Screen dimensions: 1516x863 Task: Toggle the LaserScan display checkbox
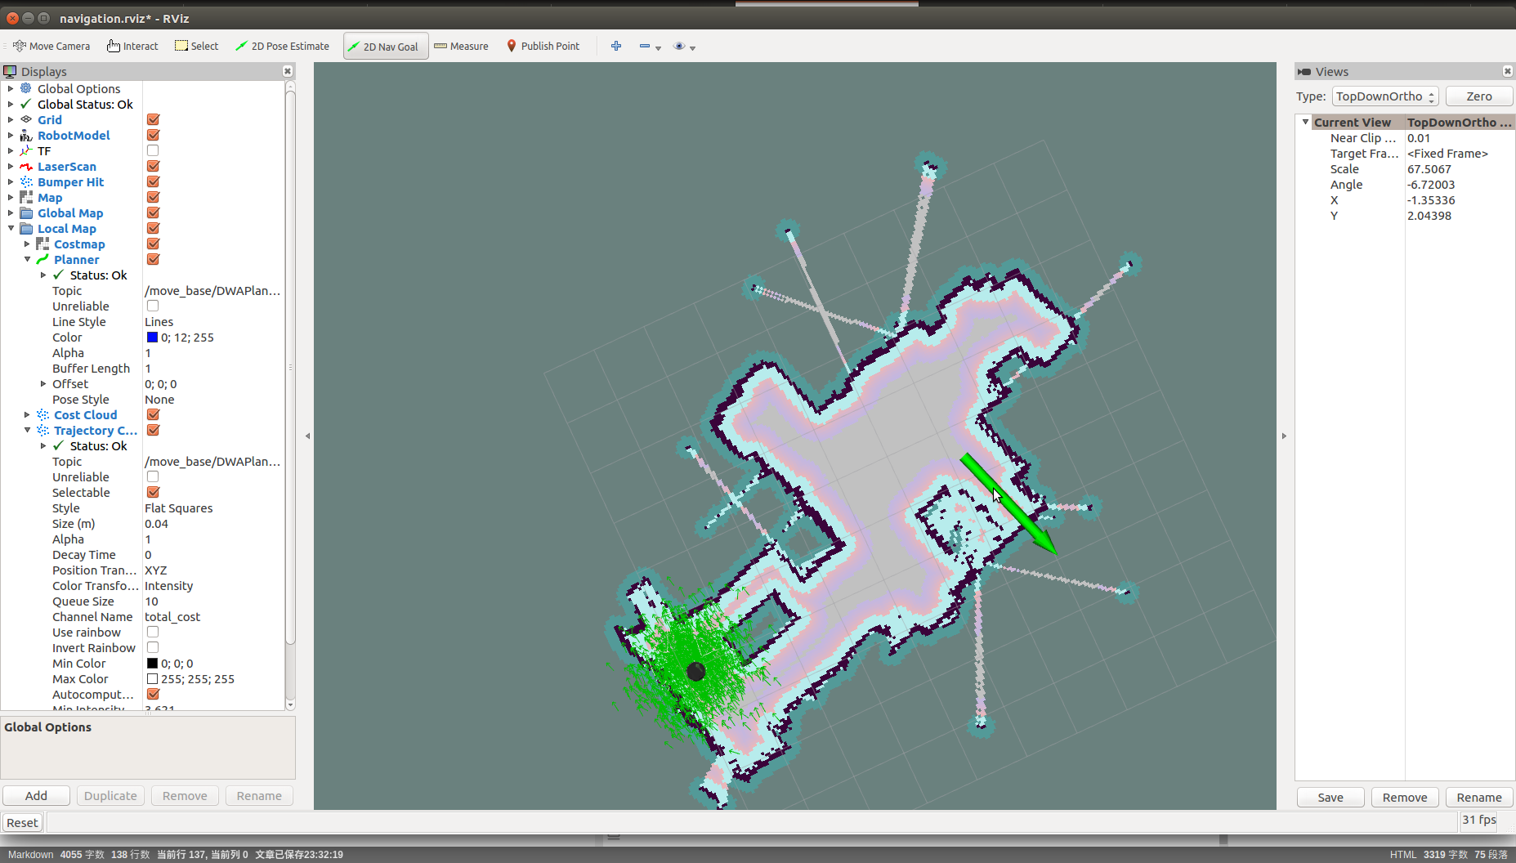(x=153, y=166)
